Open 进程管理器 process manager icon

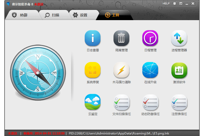coord(179,38)
